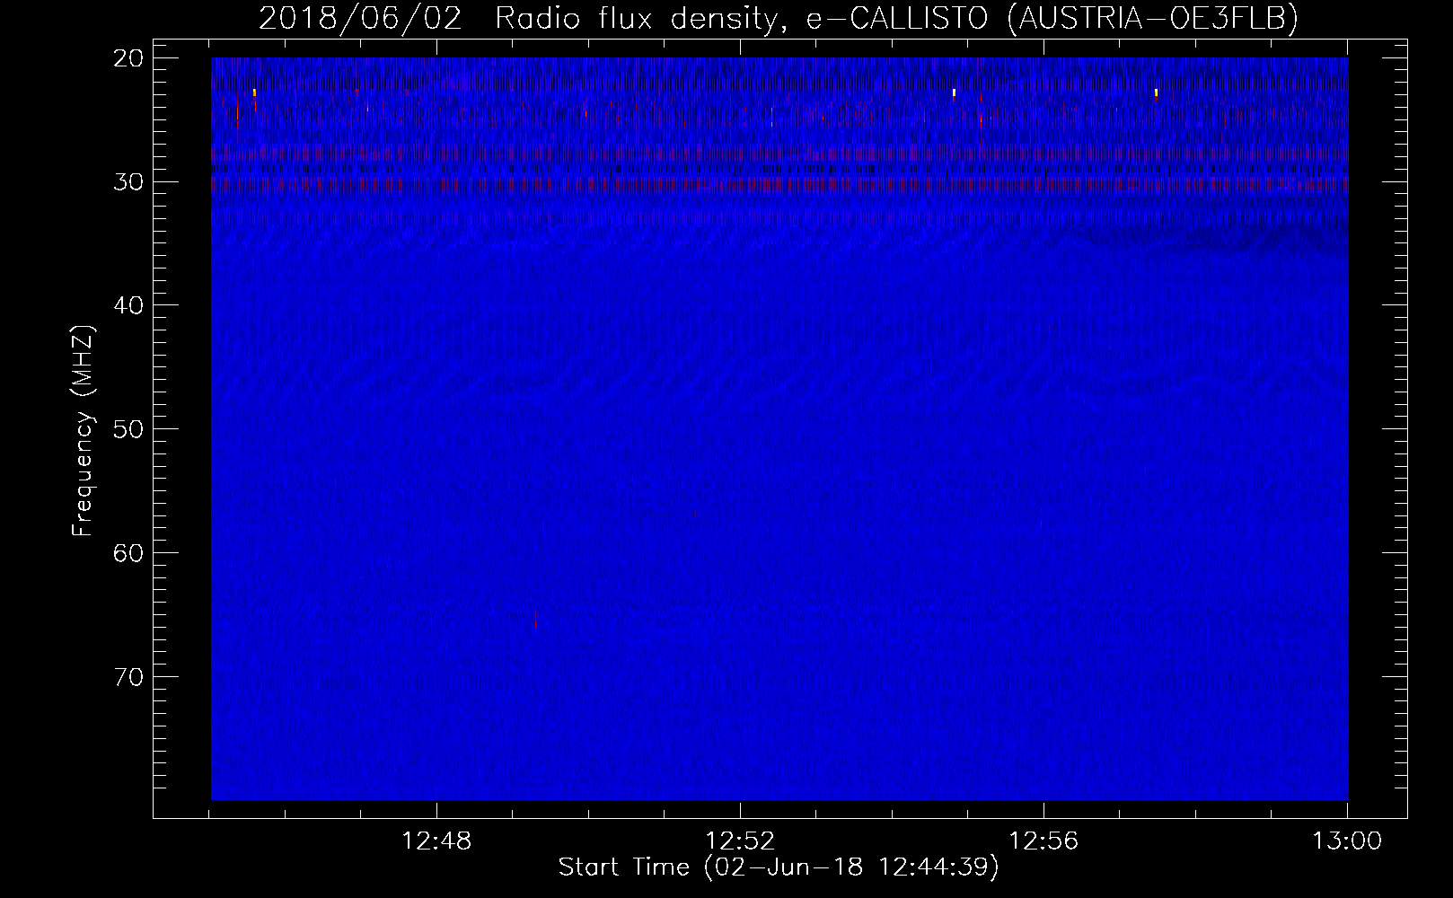Screen dimensions: 1453x898
Task: Click the time tick label '12:52'
Action: click(740, 841)
